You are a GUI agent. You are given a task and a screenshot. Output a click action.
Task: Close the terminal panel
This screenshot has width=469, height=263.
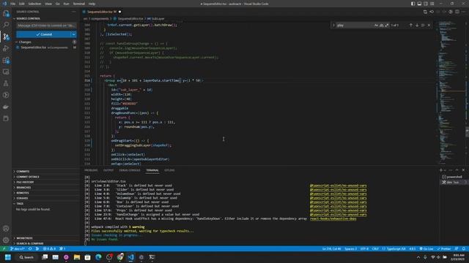pos(463,170)
